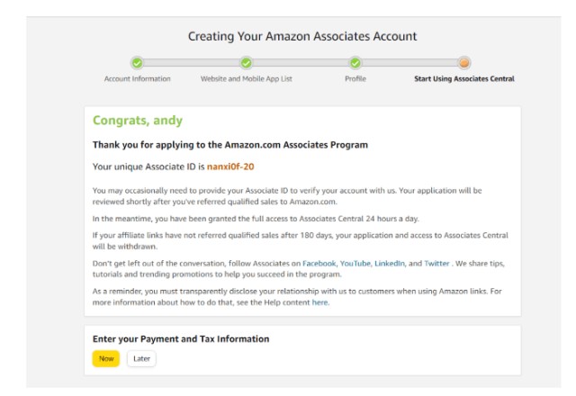
Task: Click the Website and Mobile App List checkmark icon
Action: coord(246,62)
